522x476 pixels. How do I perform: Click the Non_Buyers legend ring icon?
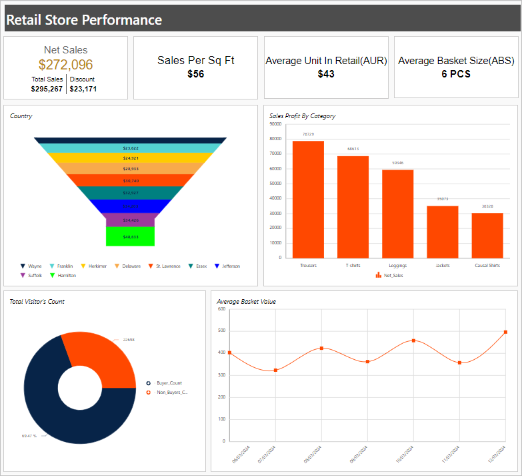coord(149,393)
